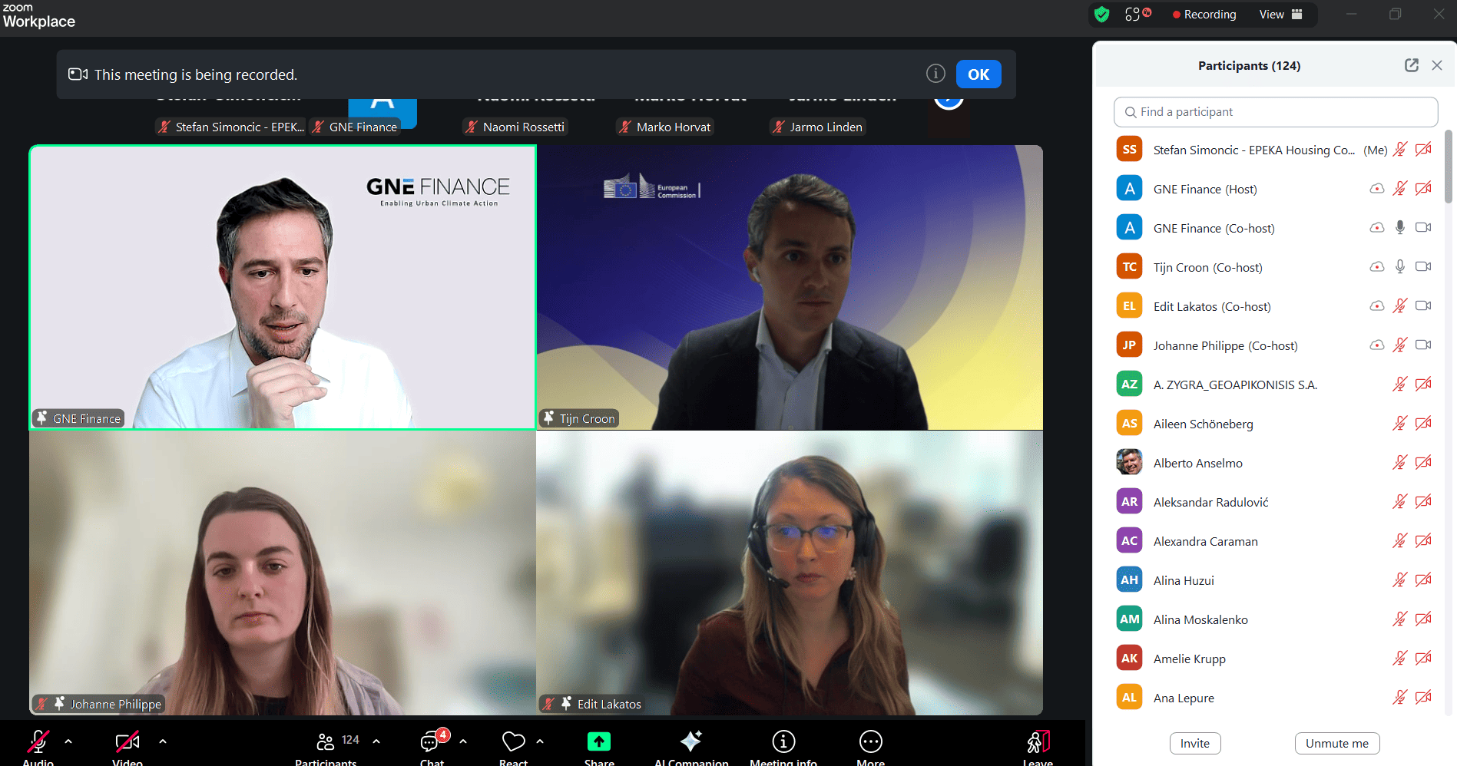Click OK on recording notice
This screenshot has height=766, width=1457.
978,74
